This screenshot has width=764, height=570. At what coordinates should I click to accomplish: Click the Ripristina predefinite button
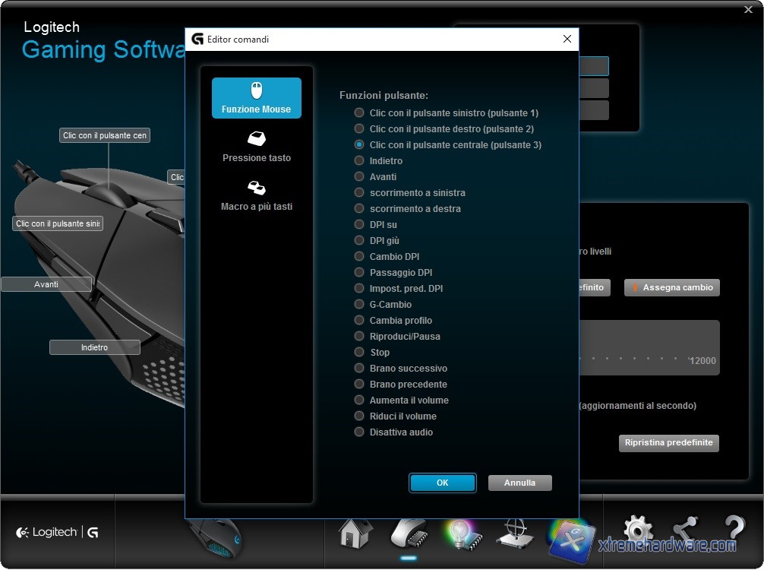pyautogui.click(x=668, y=442)
